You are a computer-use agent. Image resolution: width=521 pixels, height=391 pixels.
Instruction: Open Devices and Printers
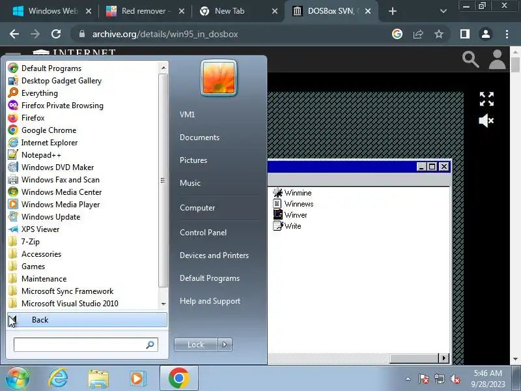(214, 255)
